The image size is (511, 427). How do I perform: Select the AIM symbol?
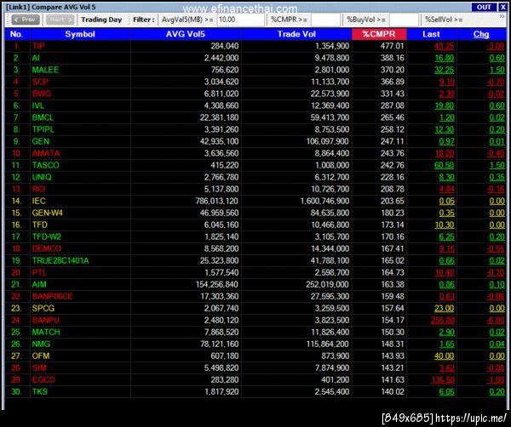click(39, 285)
